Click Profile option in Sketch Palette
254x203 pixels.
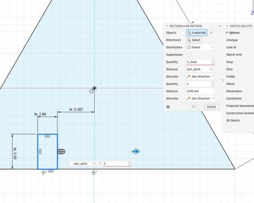(x=231, y=77)
